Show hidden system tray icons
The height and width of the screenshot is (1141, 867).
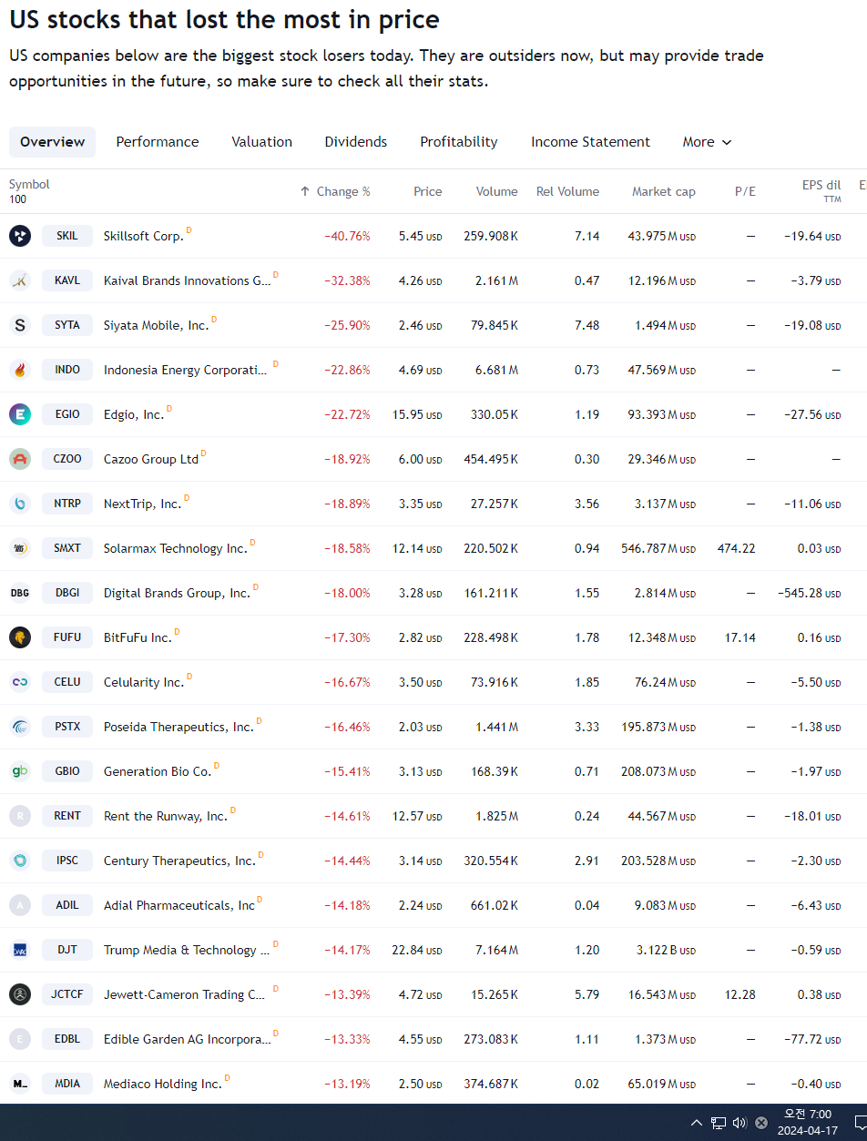point(697,1123)
